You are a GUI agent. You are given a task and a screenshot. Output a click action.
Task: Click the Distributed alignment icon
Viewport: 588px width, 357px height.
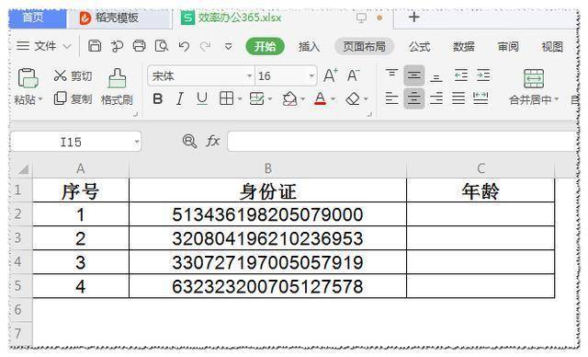click(481, 98)
